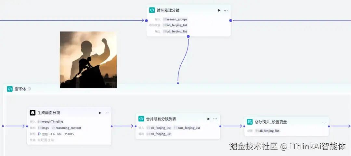The width and height of the screenshot is (351, 156).
Task: Open more options menu for 生成画面分镜
Action: tap(107, 113)
